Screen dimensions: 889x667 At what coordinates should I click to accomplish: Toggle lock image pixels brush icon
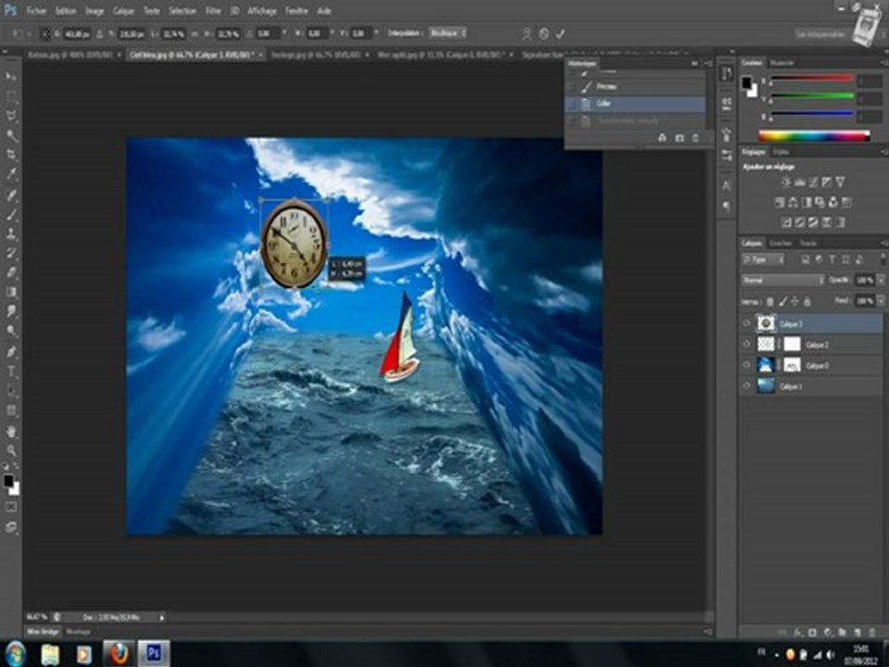pos(783,302)
